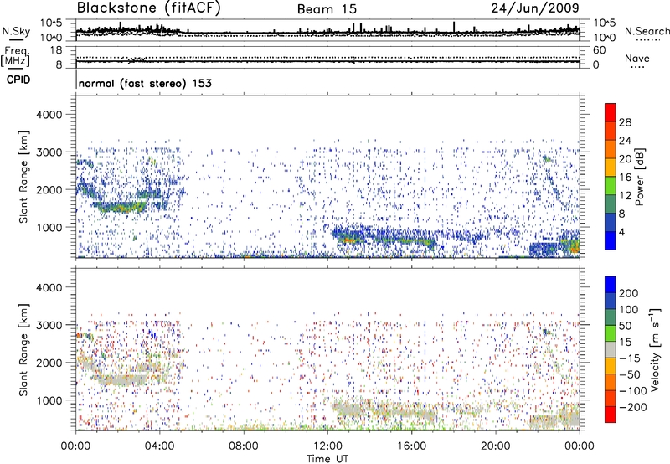This screenshot has width=670, height=464.
Task: Click the '20:00' time tick label
Action: click(496, 446)
